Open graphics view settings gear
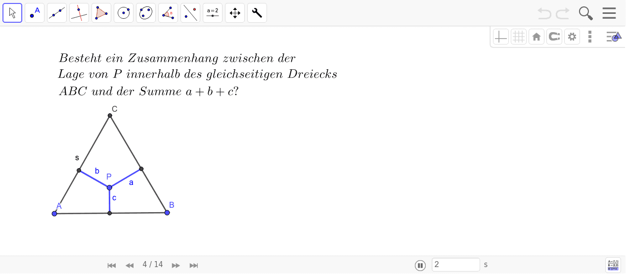 572,37
